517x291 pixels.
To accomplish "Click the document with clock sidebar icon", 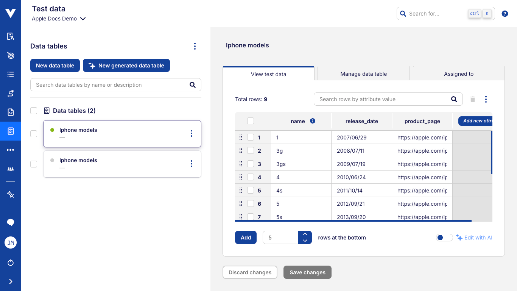I will coord(10,112).
